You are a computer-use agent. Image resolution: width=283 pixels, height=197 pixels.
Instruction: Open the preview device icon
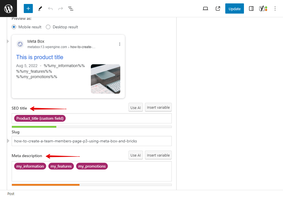point(205,8)
